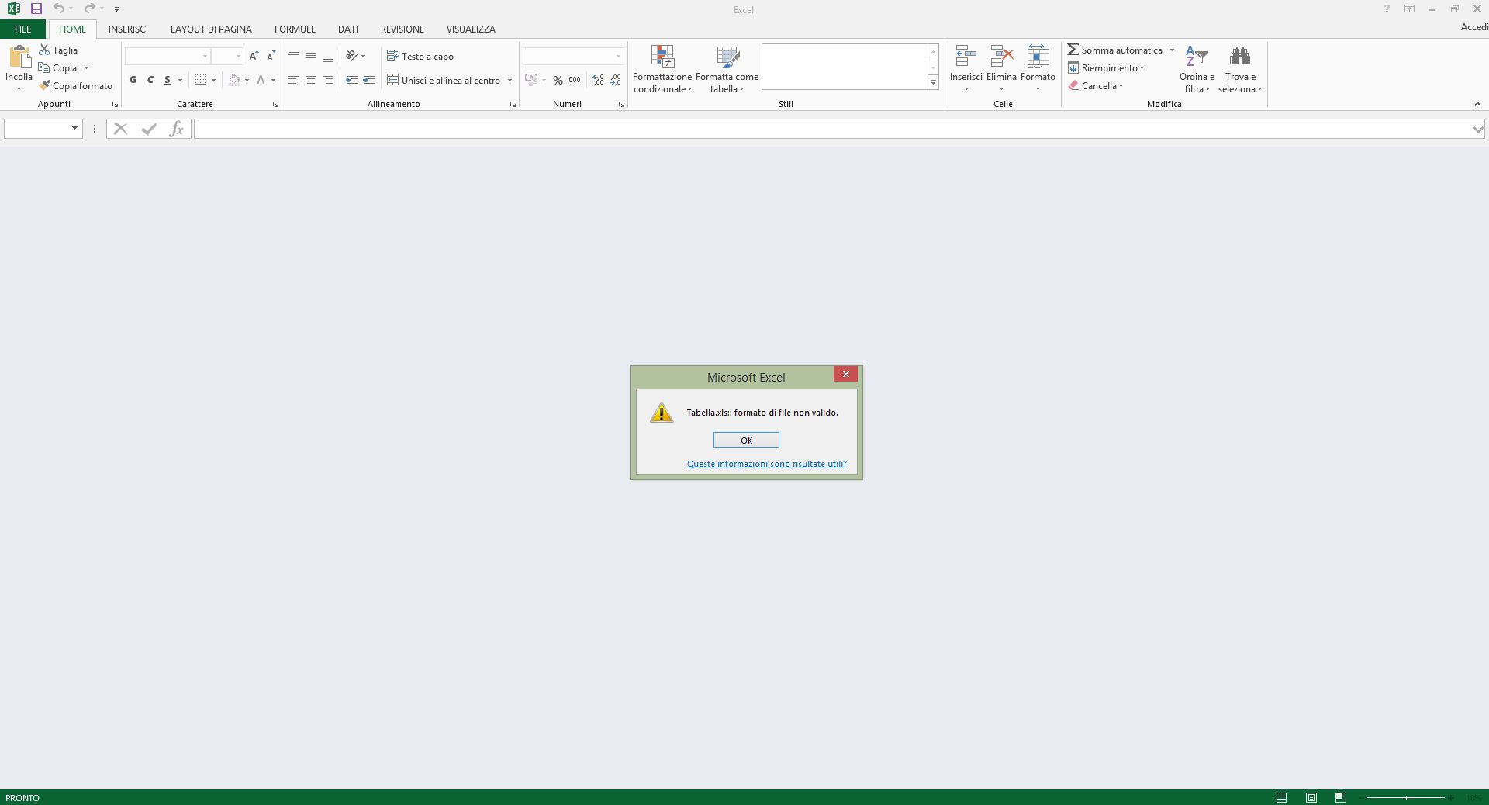
Task: Click OK in the error dialog
Action: 746,440
